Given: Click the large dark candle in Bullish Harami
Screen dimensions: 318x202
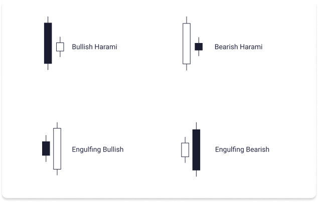Looking at the screenshot, I should click(x=48, y=43).
